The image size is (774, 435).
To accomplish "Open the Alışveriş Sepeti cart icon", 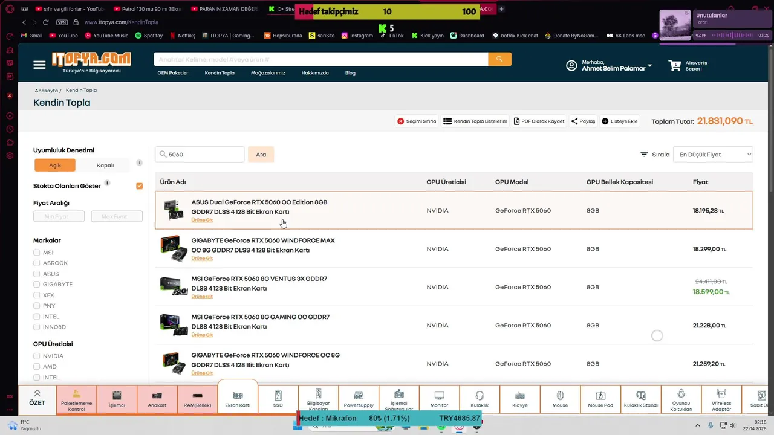I will tap(675, 65).
